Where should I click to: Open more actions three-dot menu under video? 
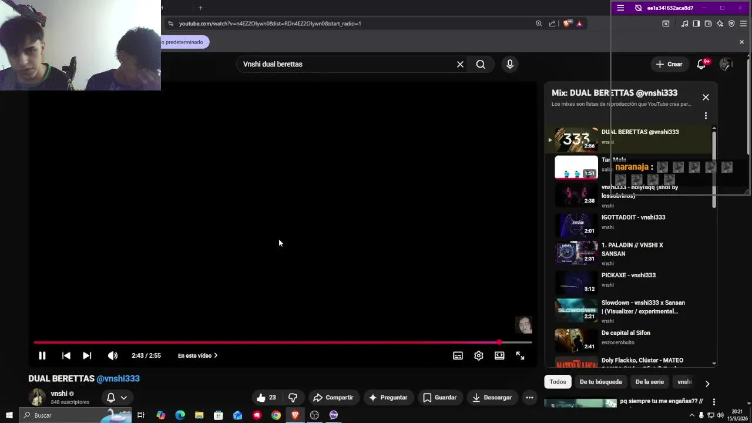pos(529,398)
